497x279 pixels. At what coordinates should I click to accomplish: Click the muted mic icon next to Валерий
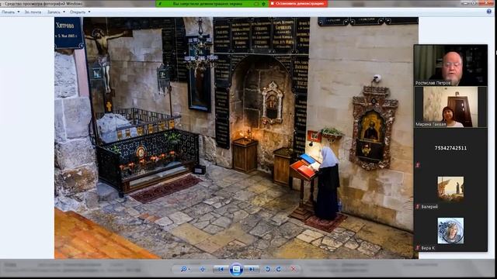click(x=418, y=207)
